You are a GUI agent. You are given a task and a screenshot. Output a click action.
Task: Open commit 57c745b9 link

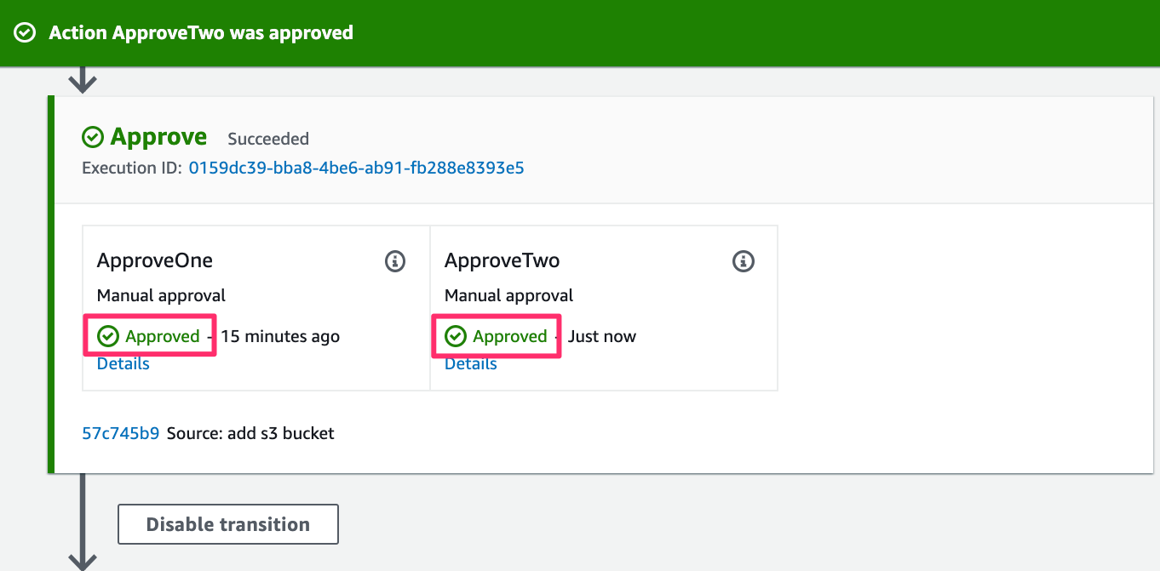pyautogui.click(x=121, y=433)
